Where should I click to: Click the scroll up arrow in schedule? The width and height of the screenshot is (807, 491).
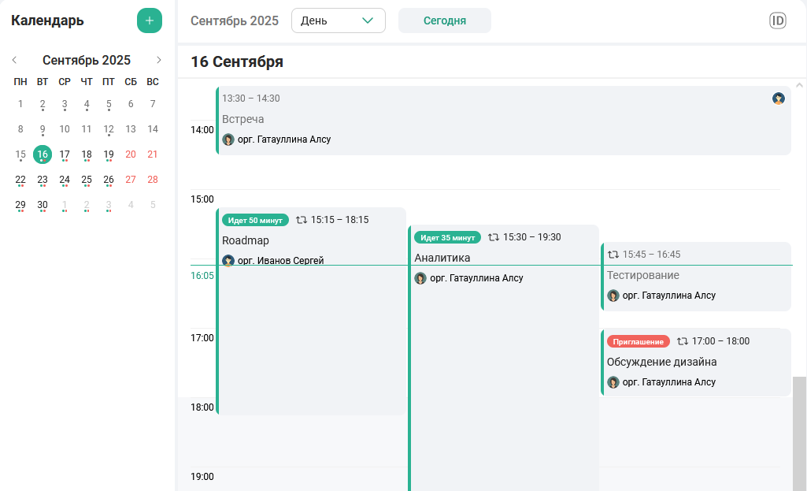[x=799, y=84]
